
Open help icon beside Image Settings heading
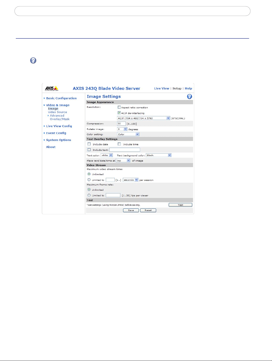pos(190,96)
